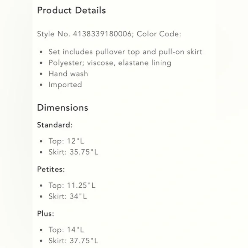Screen dimensions: 248x248
Task: Click the Skirt: 37.75"L measurement
Action: (x=73, y=241)
